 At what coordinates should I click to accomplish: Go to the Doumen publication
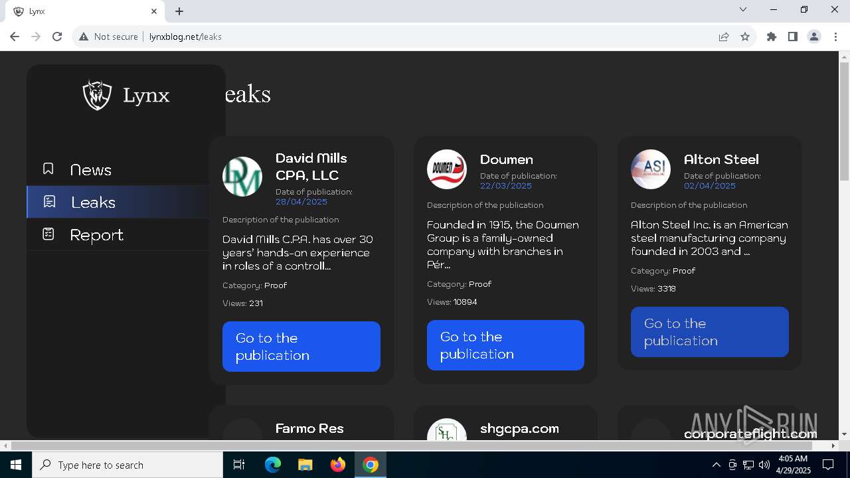pos(505,345)
